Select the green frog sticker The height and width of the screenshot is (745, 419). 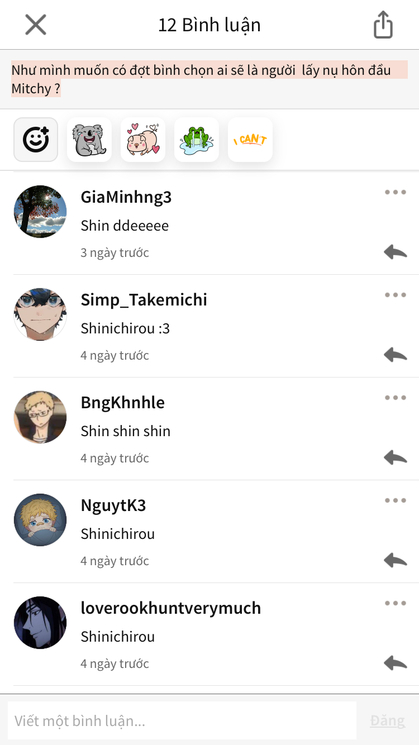pos(197,140)
